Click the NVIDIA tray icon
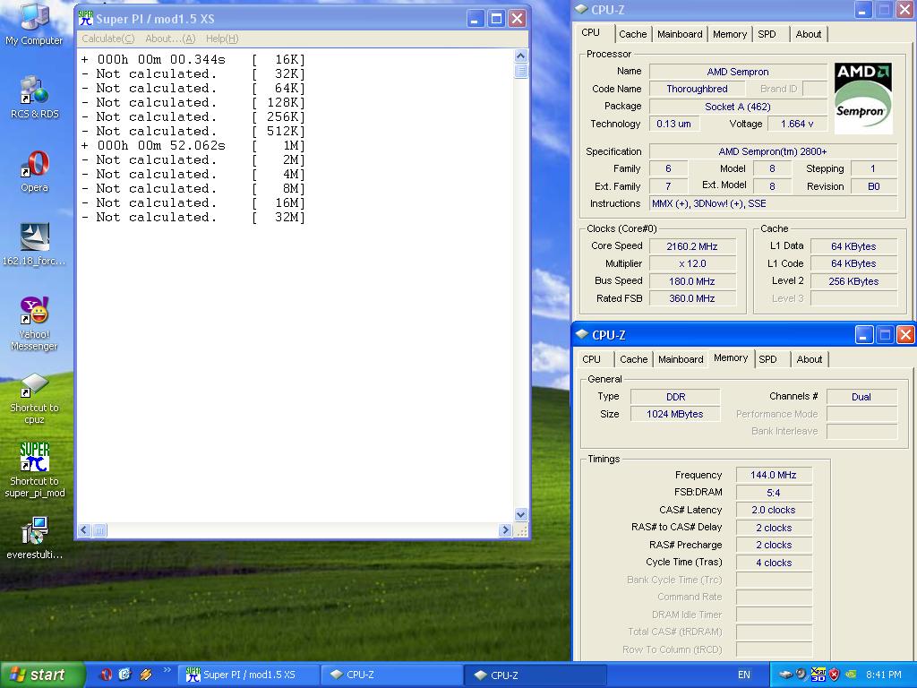Screen dimensions: 917x688 coord(853,675)
